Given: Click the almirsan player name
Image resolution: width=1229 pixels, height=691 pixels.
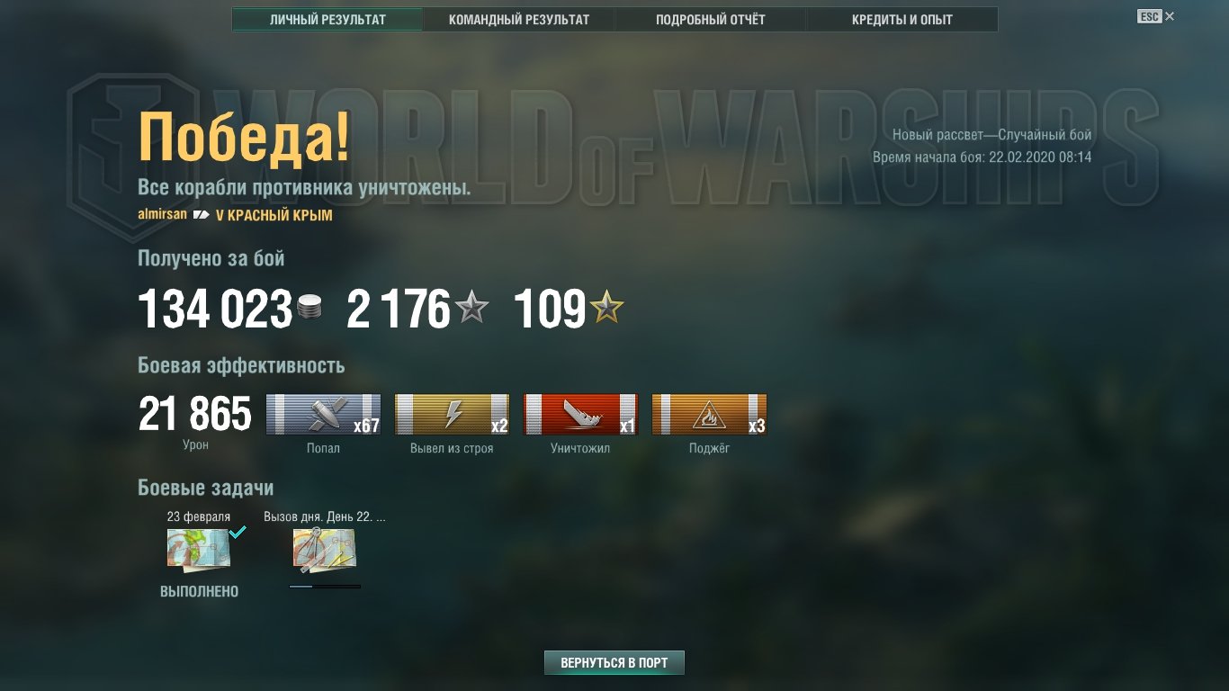Looking at the screenshot, I should pos(163,214).
